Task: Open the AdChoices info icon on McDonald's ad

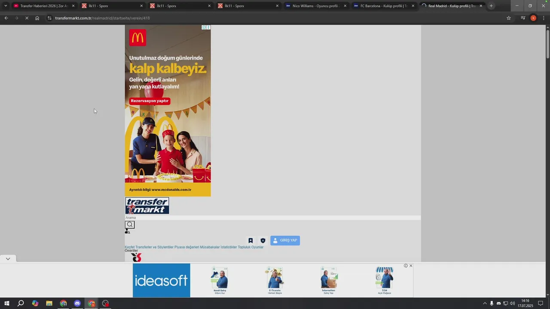Action: 204,27
